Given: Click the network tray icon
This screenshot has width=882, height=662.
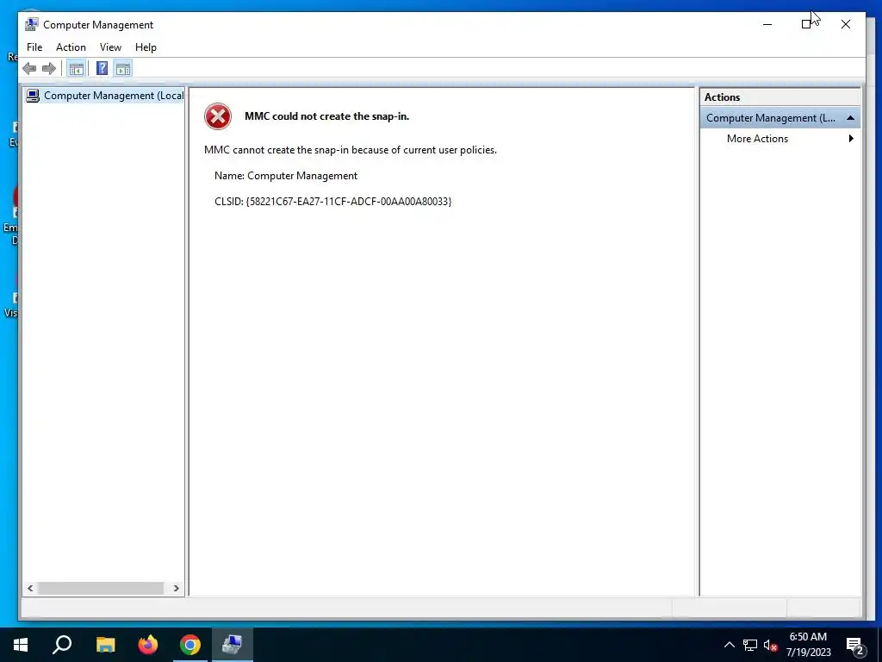Looking at the screenshot, I should pyautogui.click(x=750, y=645).
